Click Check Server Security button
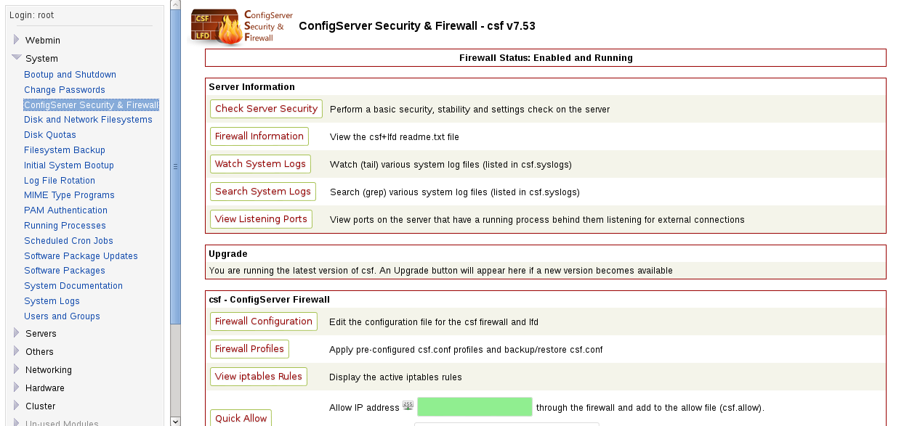This screenshot has width=904, height=426. pyautogui.click(x=266, y=109)
